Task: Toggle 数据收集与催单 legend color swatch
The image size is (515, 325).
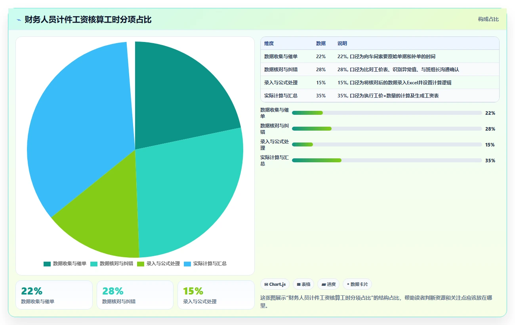Action: [47, 264]
